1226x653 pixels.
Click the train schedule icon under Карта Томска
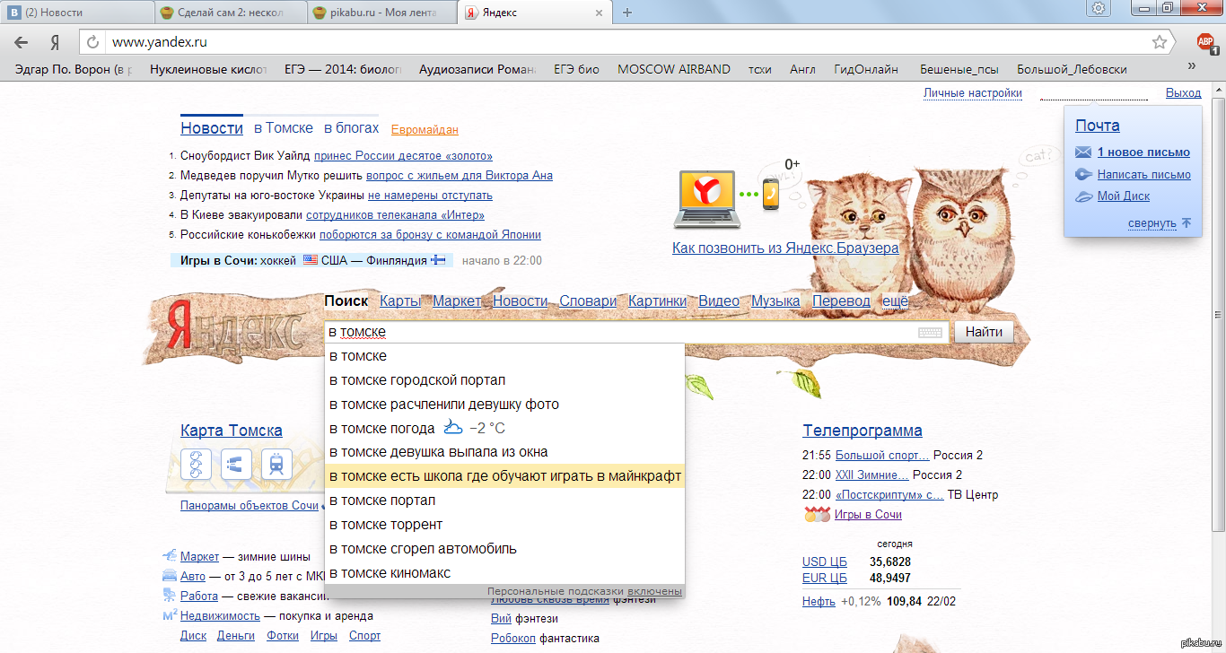click(276, 465)
